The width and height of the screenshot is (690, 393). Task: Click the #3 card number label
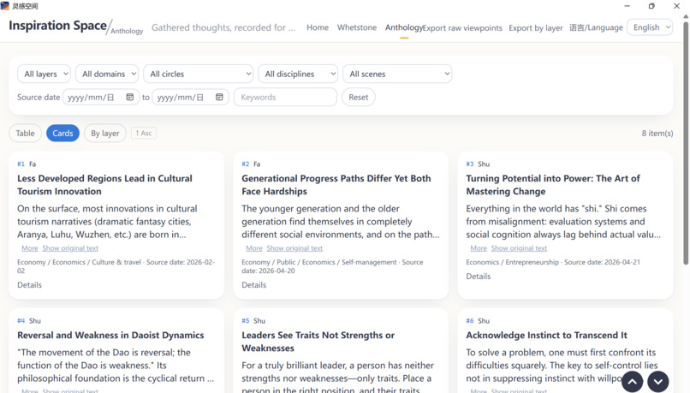click(x=469, y=164)
